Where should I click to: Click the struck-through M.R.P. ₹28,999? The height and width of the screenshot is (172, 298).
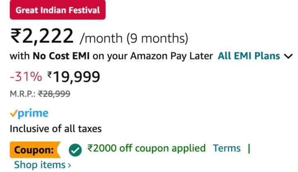tap(54, 94)
